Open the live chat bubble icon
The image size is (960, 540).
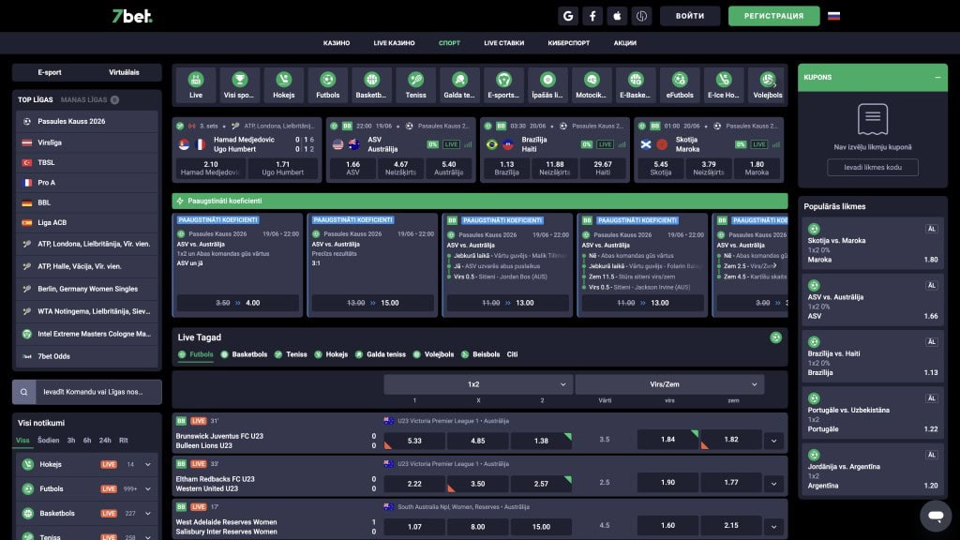click(936, 516)
